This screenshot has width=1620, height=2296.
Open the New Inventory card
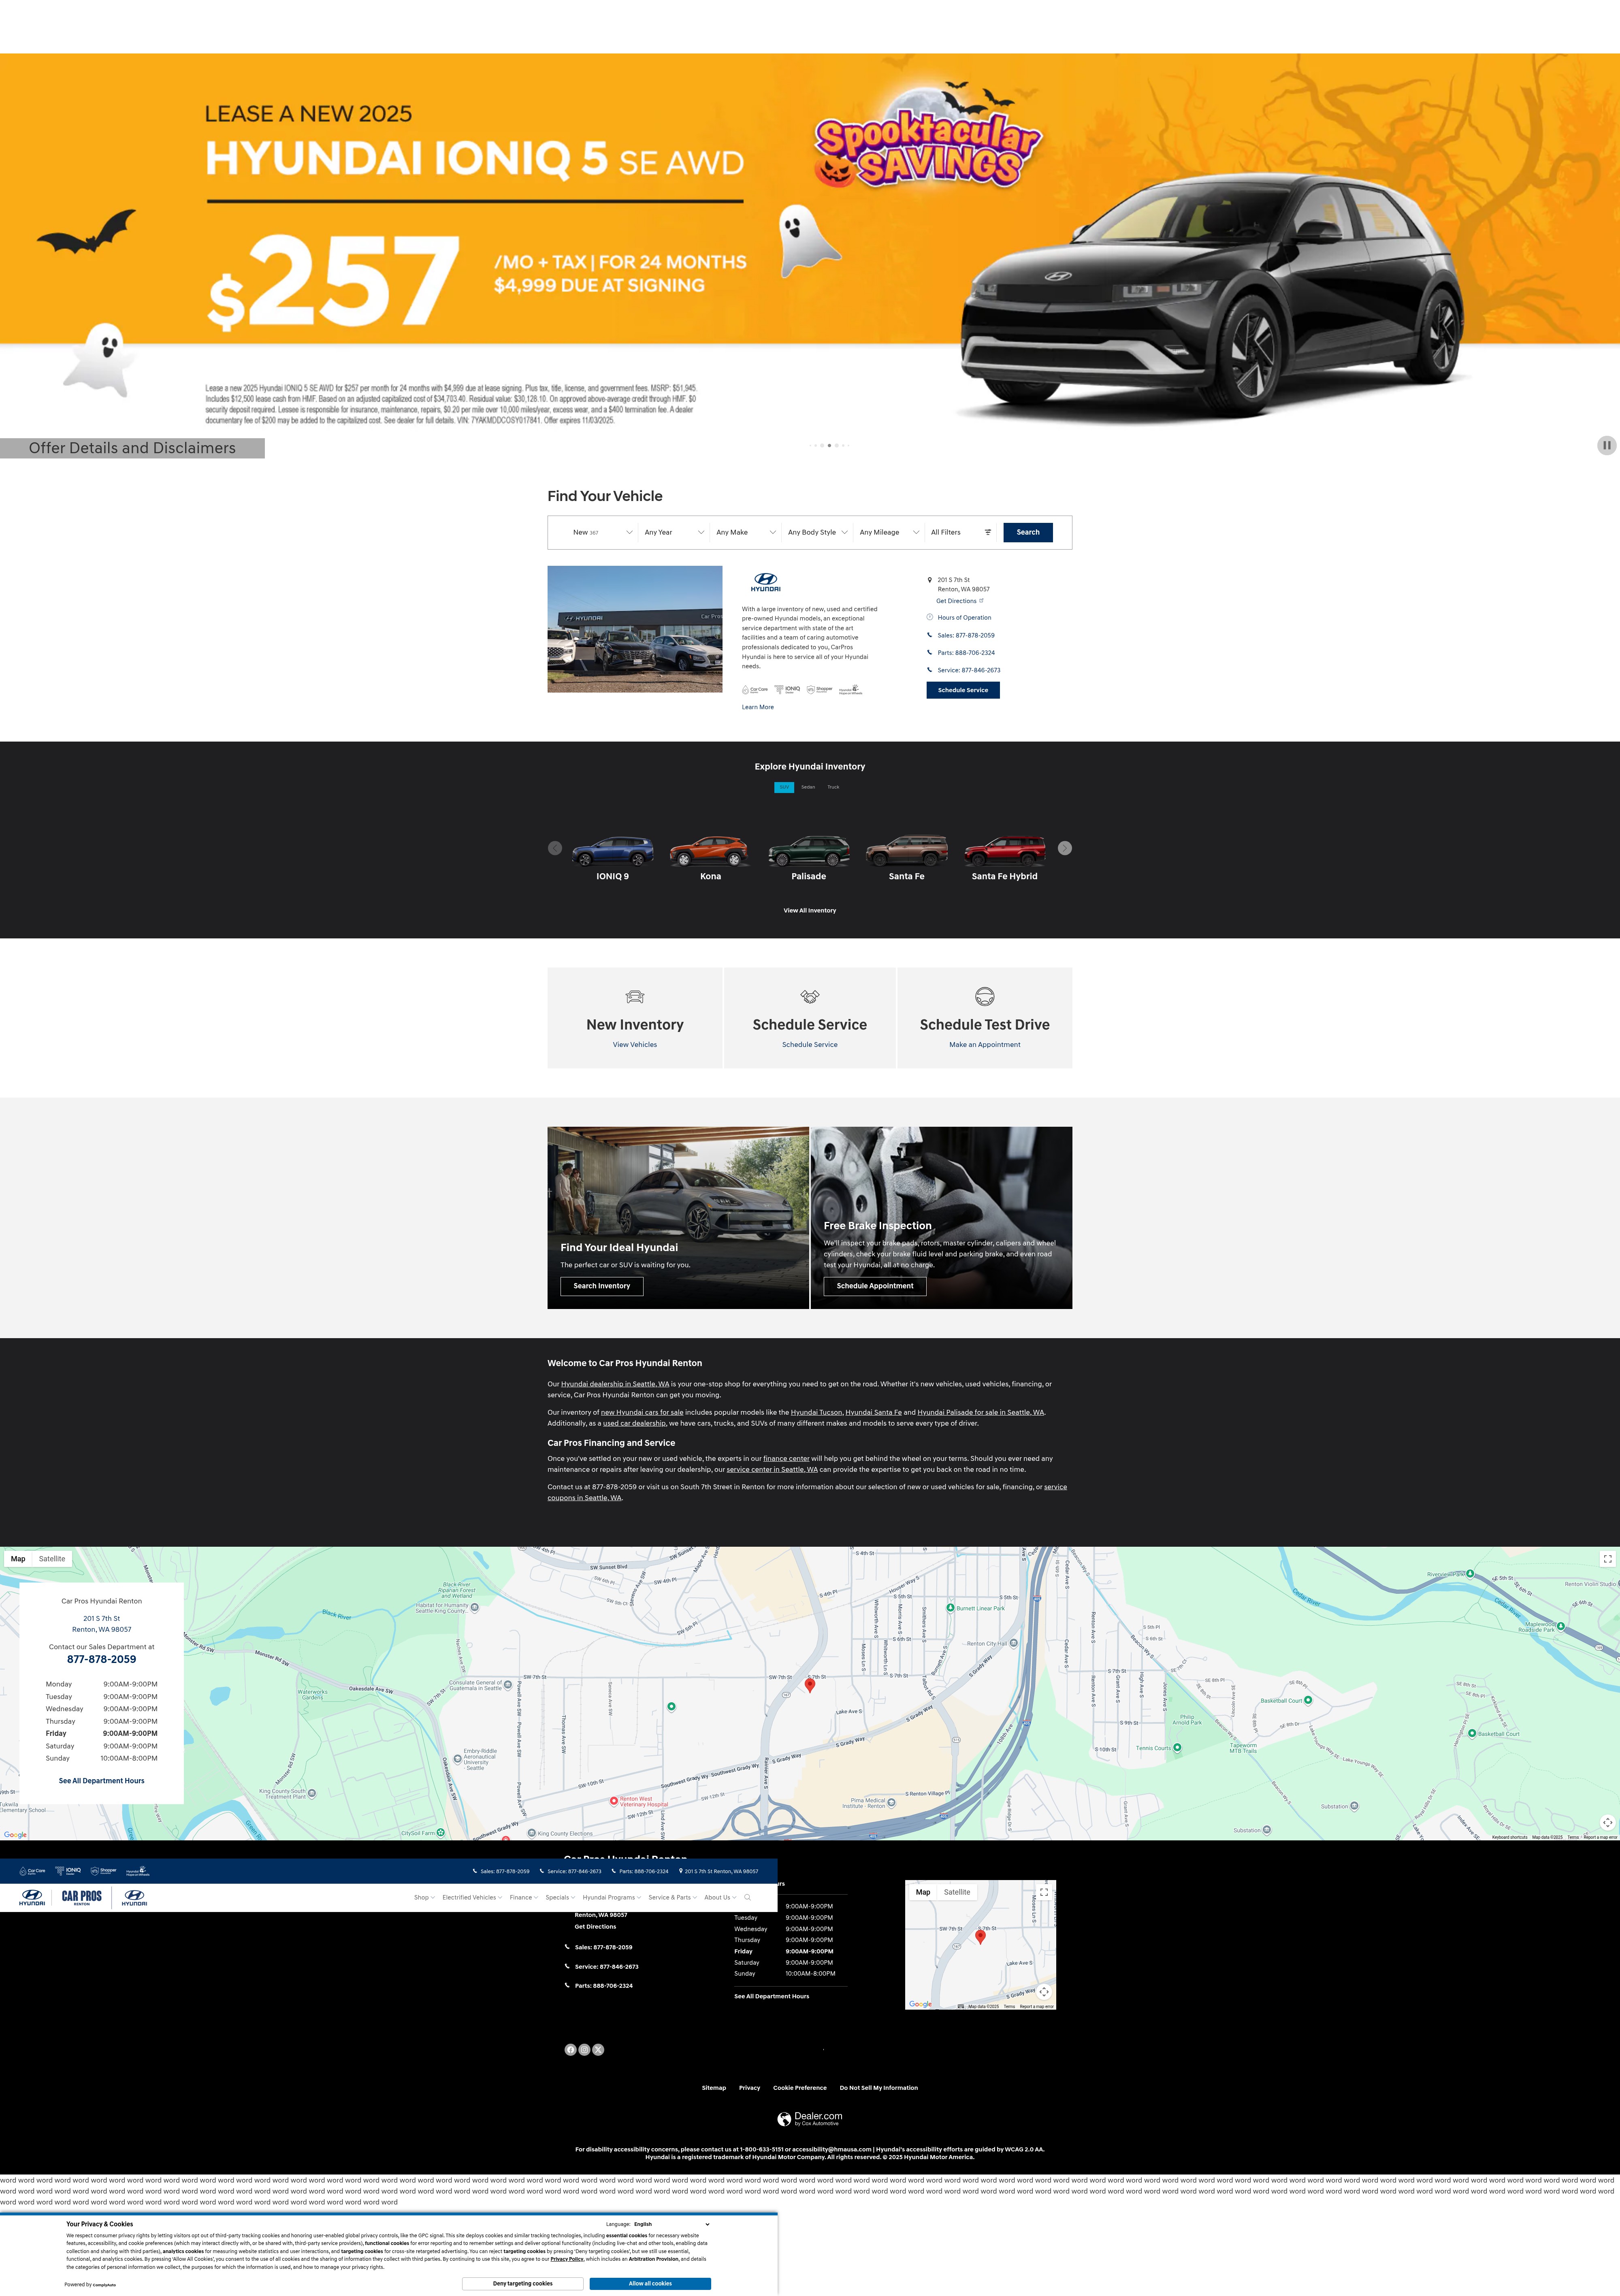click(x=635, y=1018)
